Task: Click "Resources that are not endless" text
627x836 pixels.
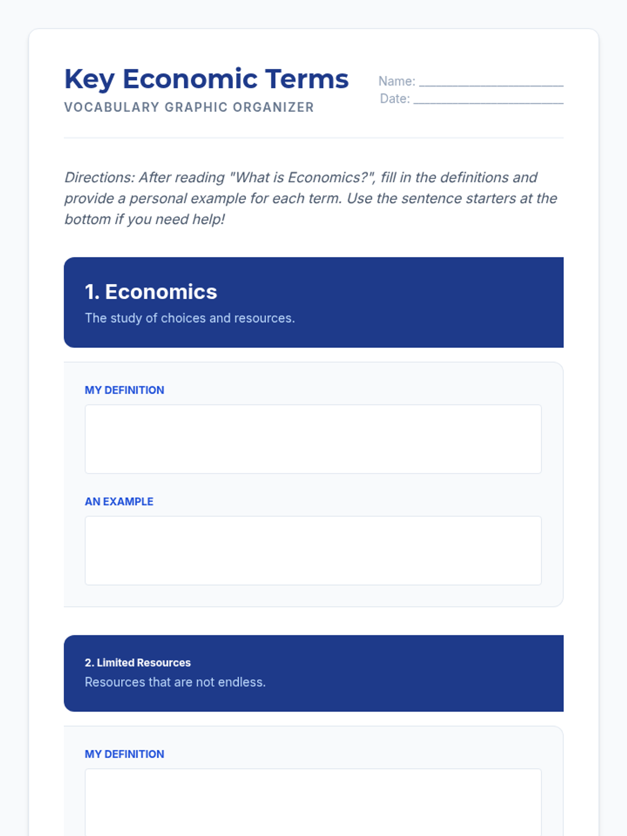Action: 175,682
